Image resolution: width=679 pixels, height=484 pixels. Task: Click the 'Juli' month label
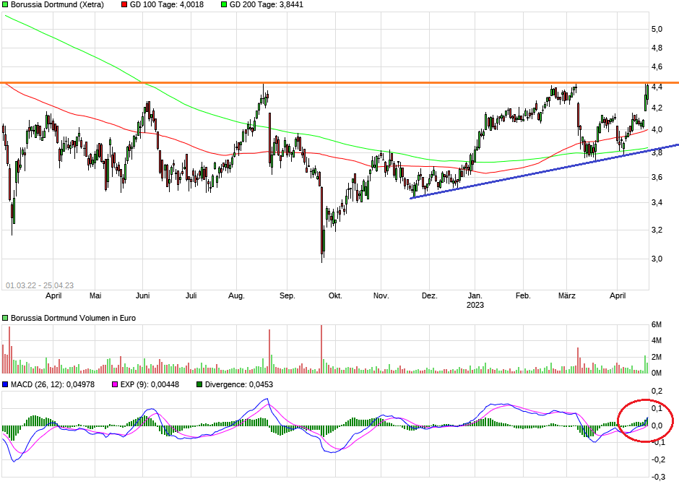tap(191, 295)
